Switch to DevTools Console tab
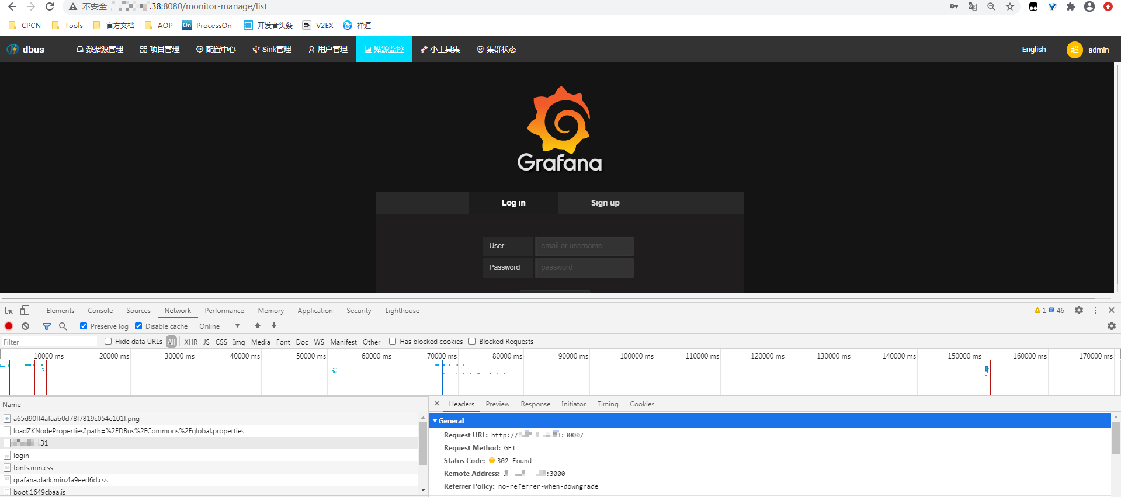 (100, 311)
